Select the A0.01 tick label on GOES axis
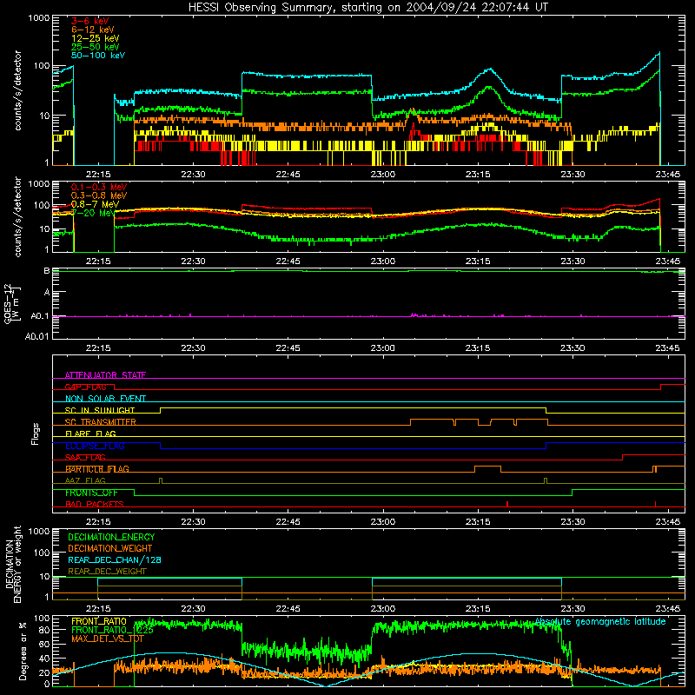The height and width of the screenshot is (695, 695). pyautogui.click(x=36, y=336)
